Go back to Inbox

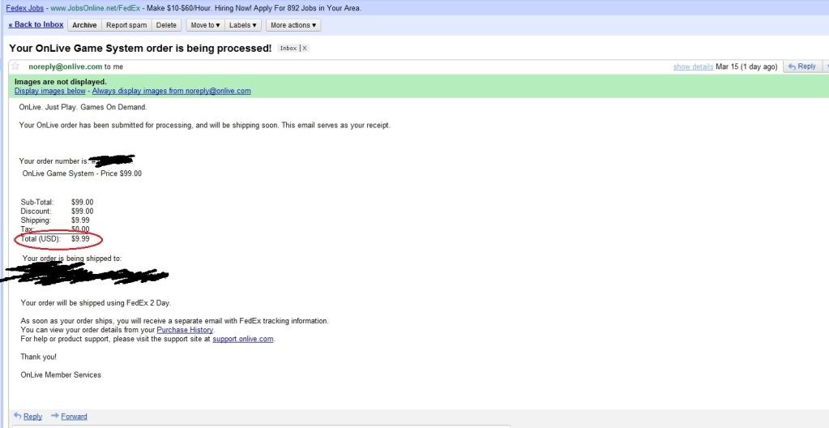pyautogui.click(x=36, y=24)
